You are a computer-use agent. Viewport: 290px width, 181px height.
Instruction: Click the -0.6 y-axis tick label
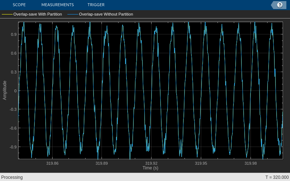(x=13, y=128)
